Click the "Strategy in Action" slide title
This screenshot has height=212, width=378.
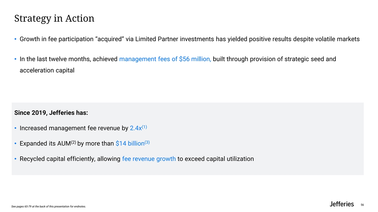pos(54,18)
